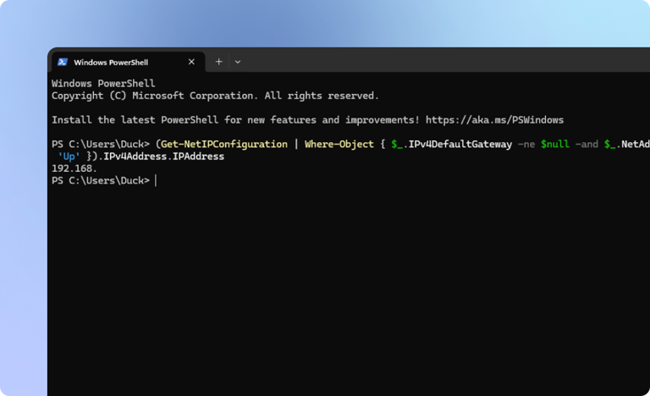The width and height of the screenshot is (650, 396).
Task: Click the PowerShell icon in the tab
Action: click(x=63, y=63)
